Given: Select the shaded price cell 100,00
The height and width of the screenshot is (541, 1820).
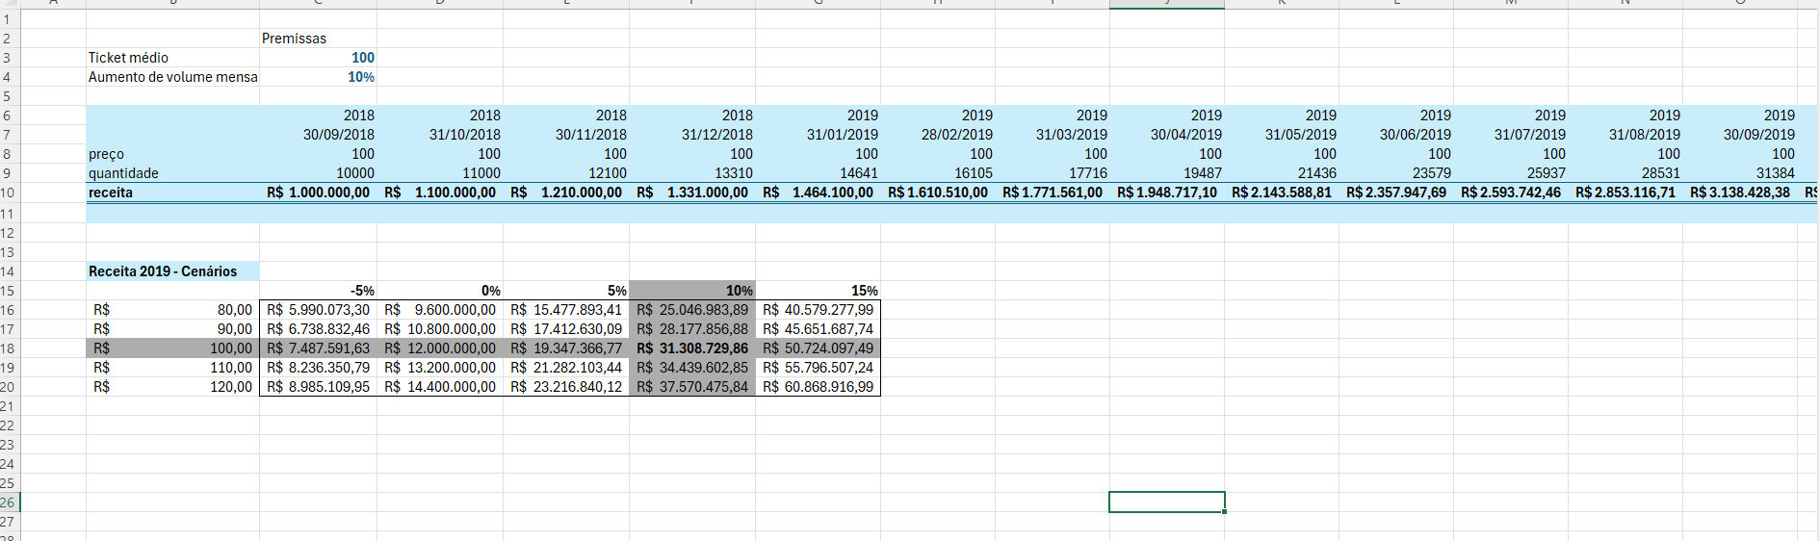Looking at the screenshot, I should (173, 348).
